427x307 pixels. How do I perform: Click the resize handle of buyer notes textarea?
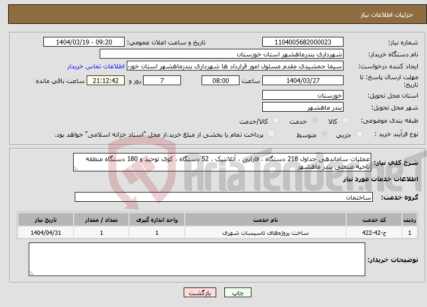click(31, 273)
